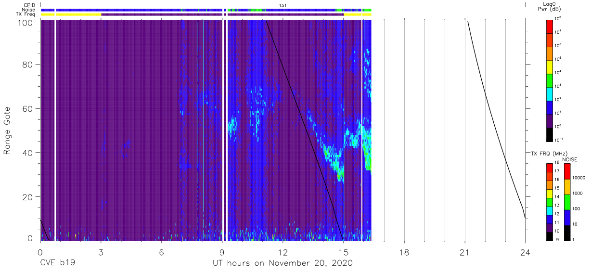Select the yellow segment of TX FRQ colorbar
The height and width of the screenshot is (273, 591).
(x=550, y=194)
